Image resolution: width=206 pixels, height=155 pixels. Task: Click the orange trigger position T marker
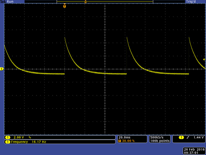(64, 6)
